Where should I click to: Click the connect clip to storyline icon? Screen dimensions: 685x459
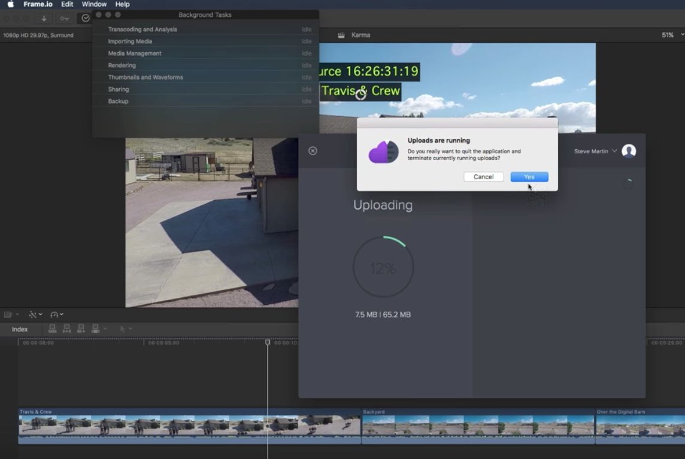[x=53, y=329]
